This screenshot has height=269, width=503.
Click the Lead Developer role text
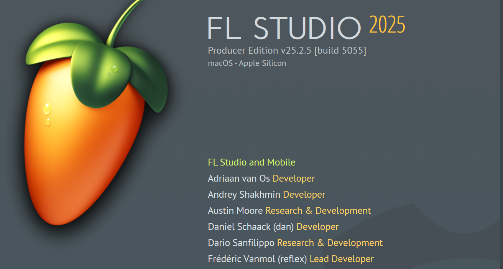[x=342, y=259]
